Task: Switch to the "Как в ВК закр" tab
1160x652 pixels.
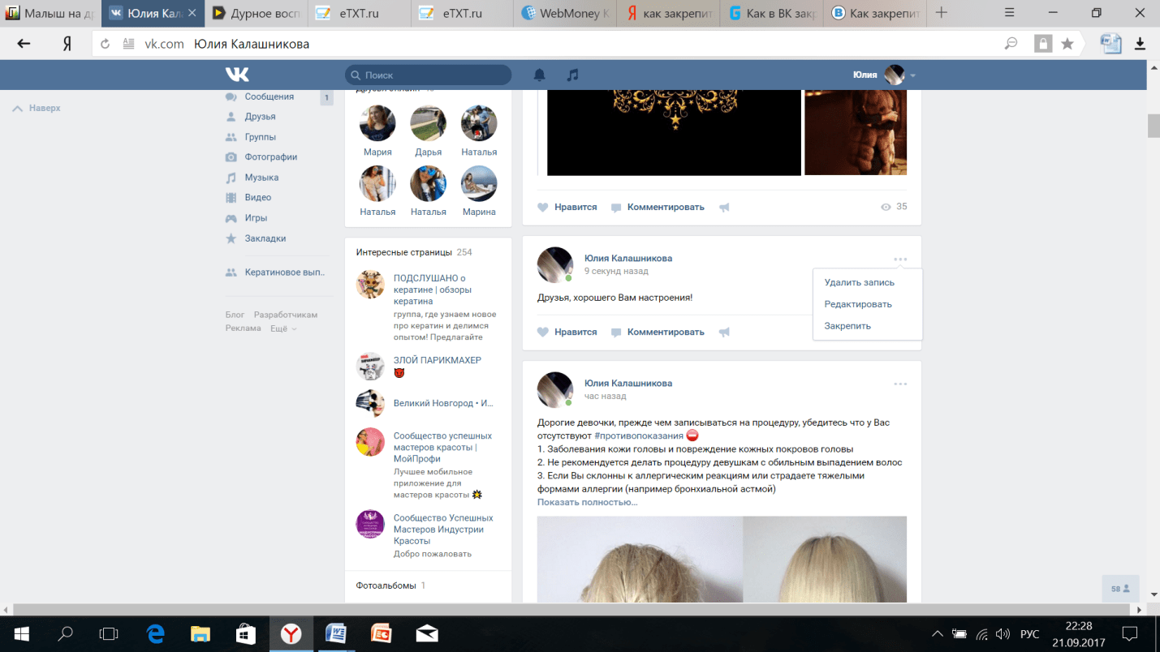Action: pos(771,13)
